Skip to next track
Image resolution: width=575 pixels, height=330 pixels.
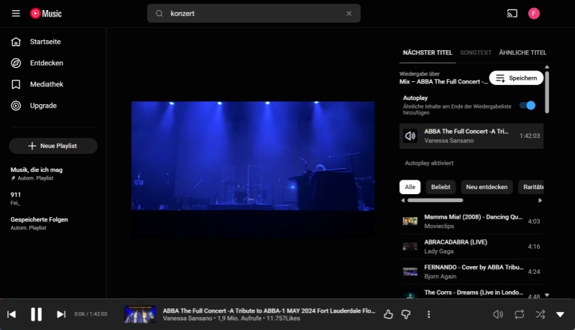(61, 314)
